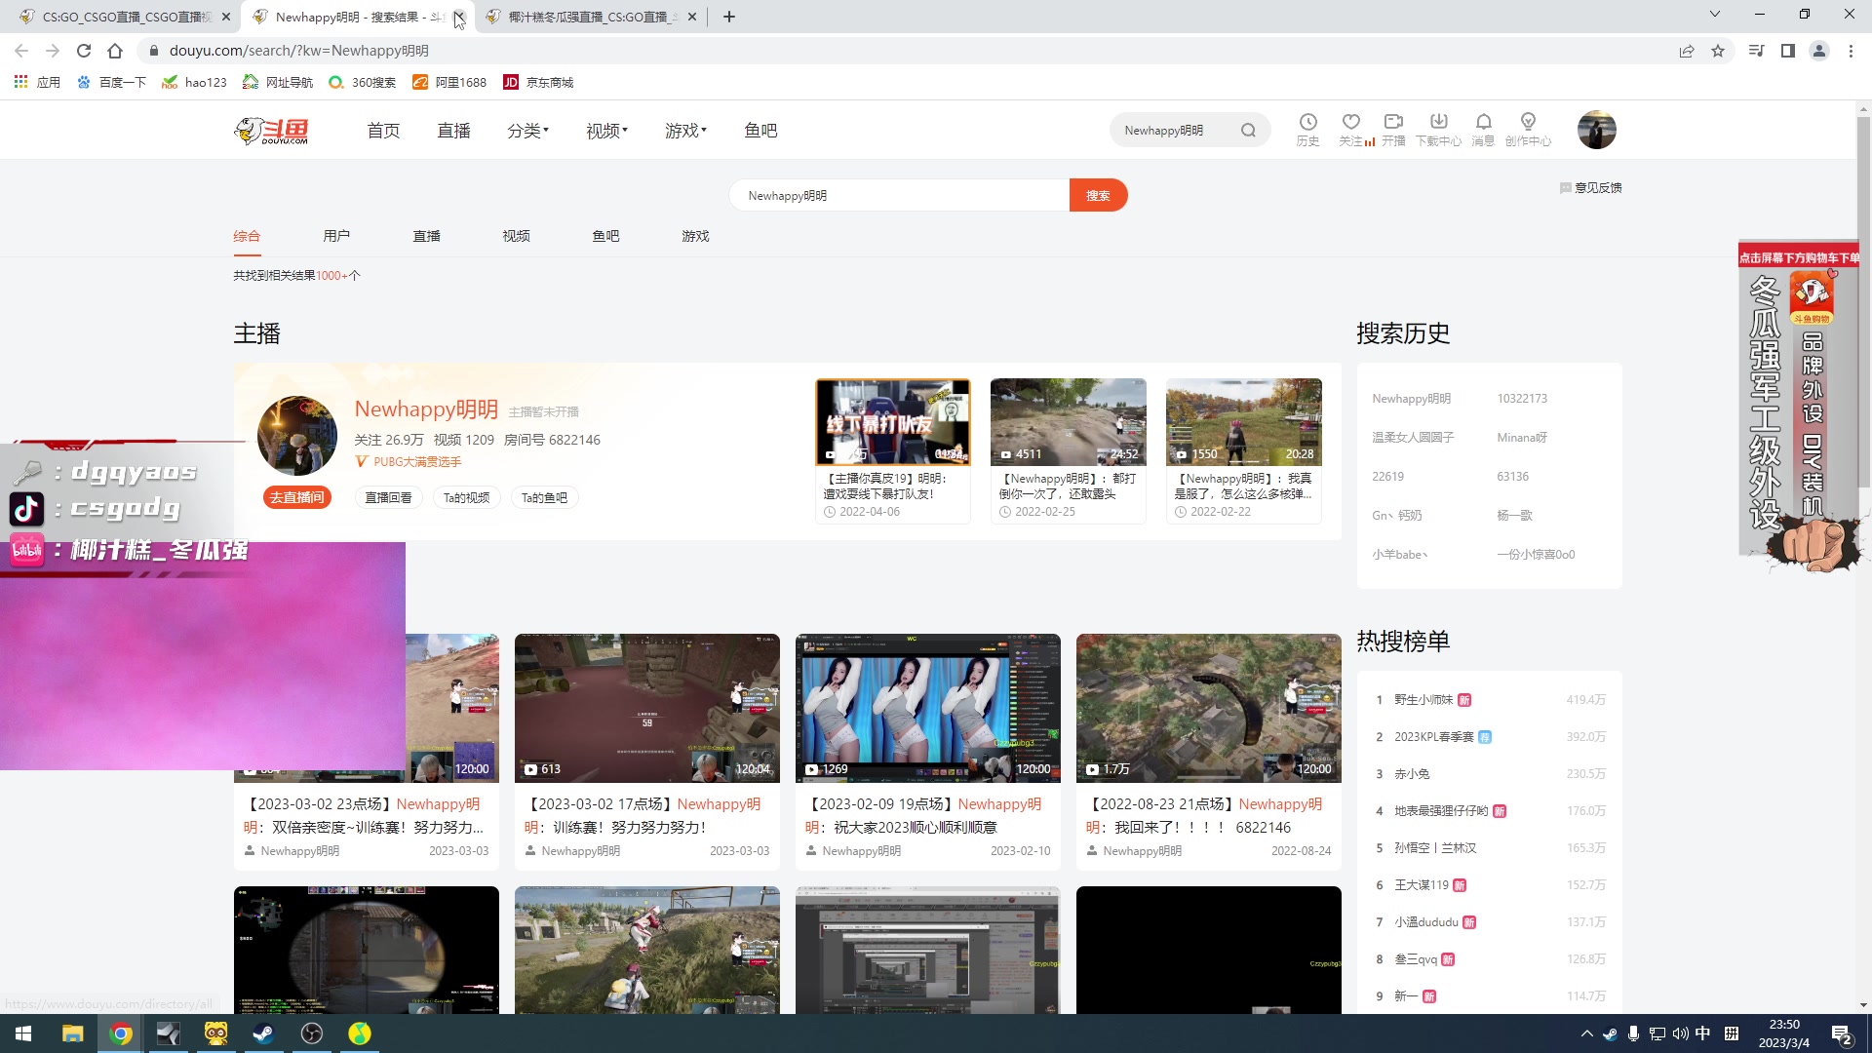Screen dimensions: 1872x1053
Task: Open File Explorer from taskbar
Action: click(73, 1033)
